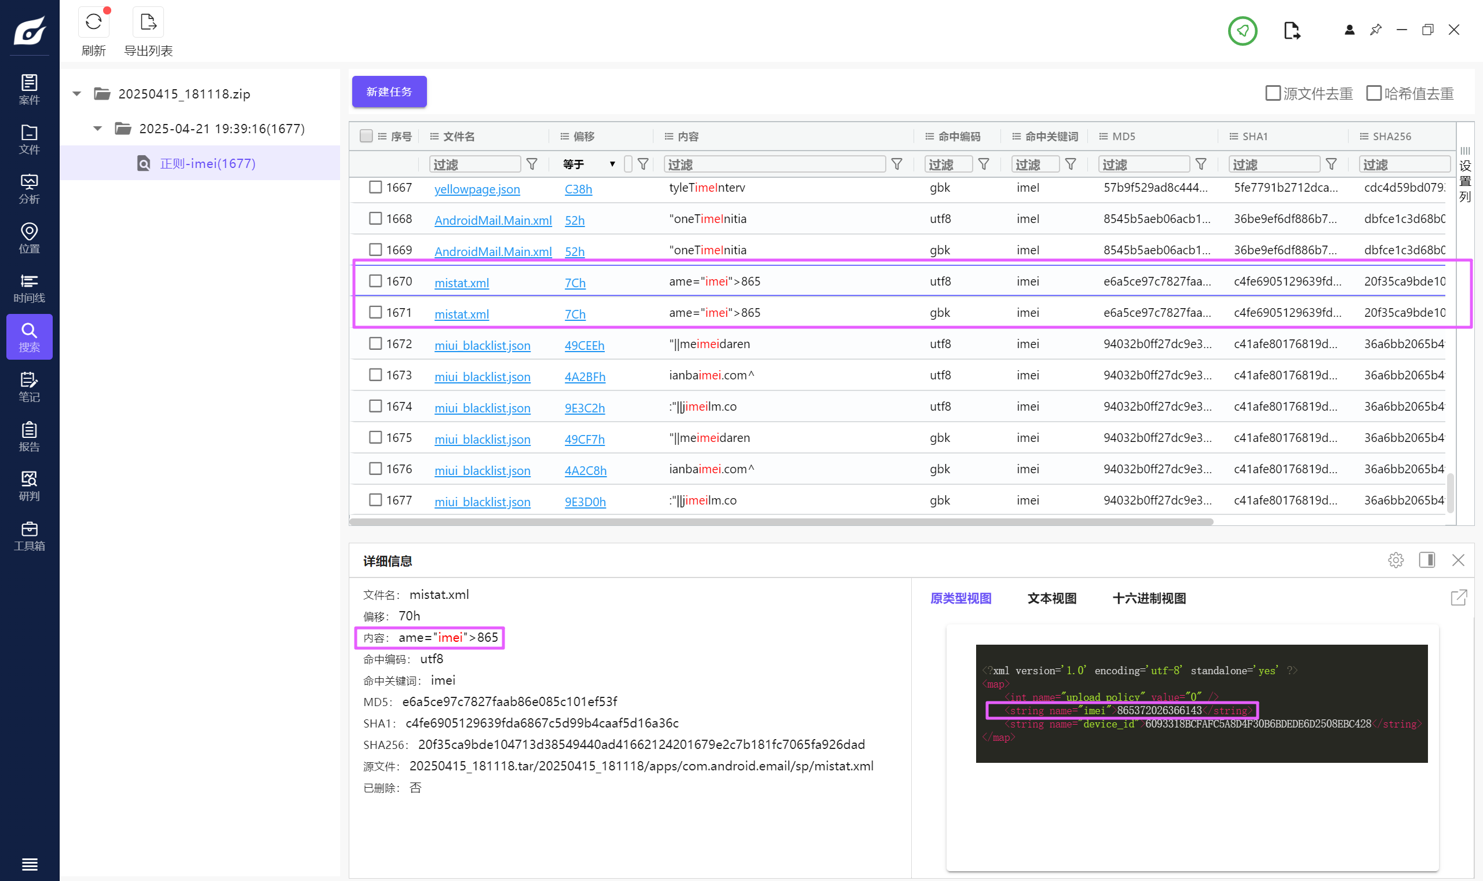The height and width of the screenshot is (881, 1483).
Task: Open the 内容 column header menu
Action: 669,137
